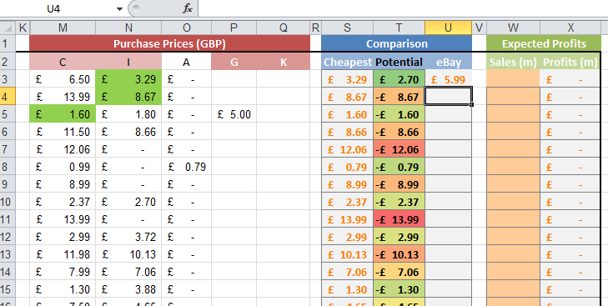
Task: Select cell £3.88 in column N
Action: point(128,289)
